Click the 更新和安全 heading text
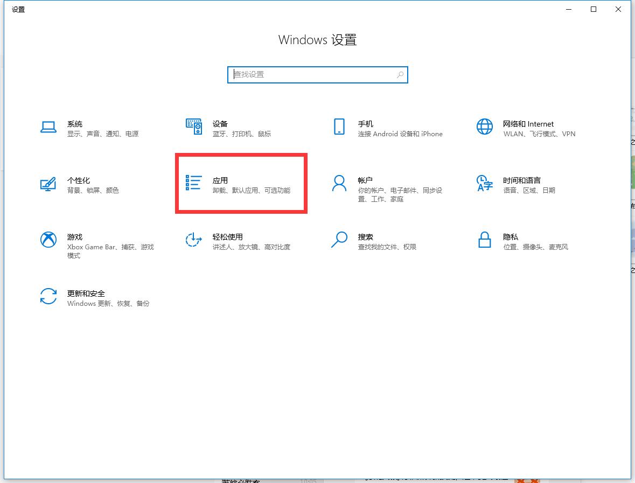Screen dimensions: 635x483 click(86, 293)
